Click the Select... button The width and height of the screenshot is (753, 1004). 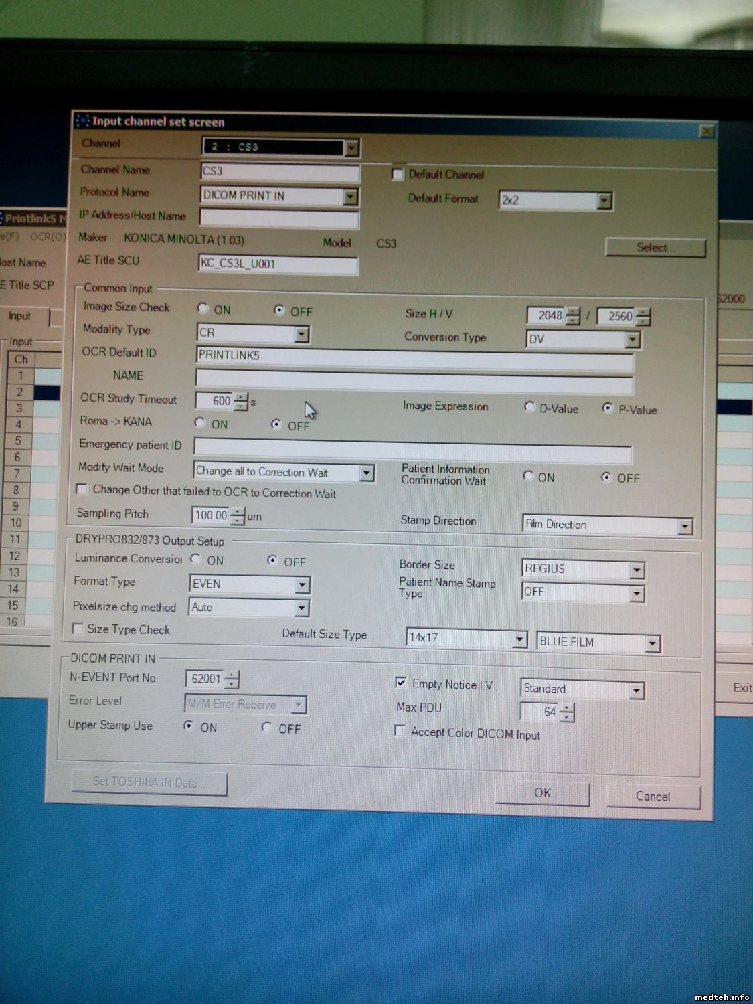(x=655, y=248)
